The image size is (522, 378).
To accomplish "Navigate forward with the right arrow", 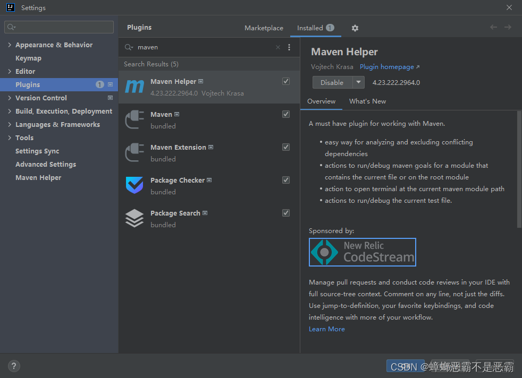I will (508, 27).
